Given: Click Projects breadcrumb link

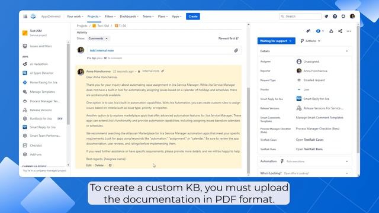Looking at the screenshot, I should pos(82,25).
